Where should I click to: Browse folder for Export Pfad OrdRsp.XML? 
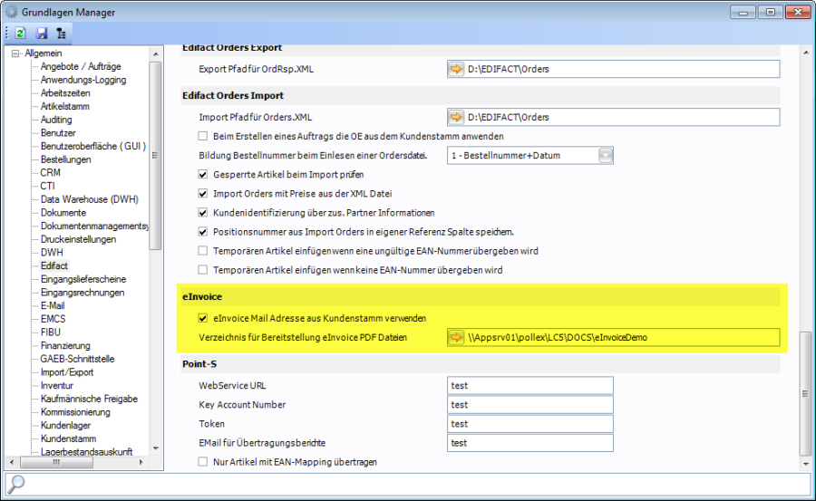[x=456, y=69]
